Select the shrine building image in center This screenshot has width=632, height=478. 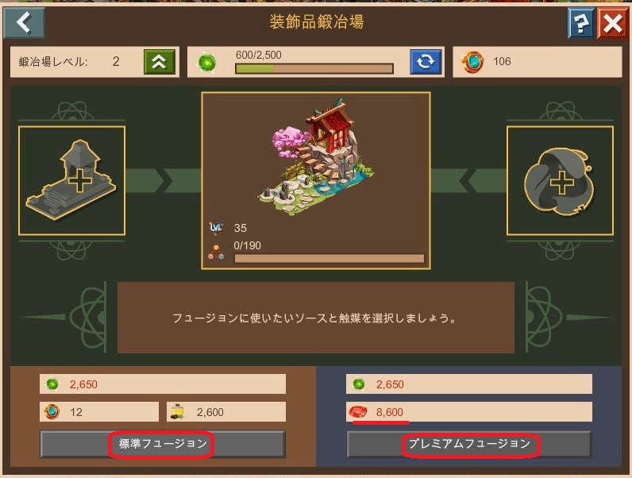coord(316,156)
